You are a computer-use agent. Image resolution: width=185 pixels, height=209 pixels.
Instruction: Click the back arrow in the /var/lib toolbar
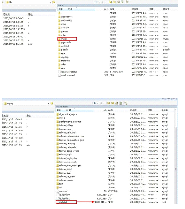[x=96, y=2]
